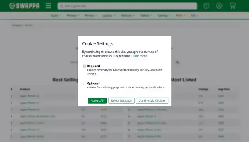Click the Cookie Settings dialog title
The width and height of the screenshot is (249, 142).
(97, 43)
